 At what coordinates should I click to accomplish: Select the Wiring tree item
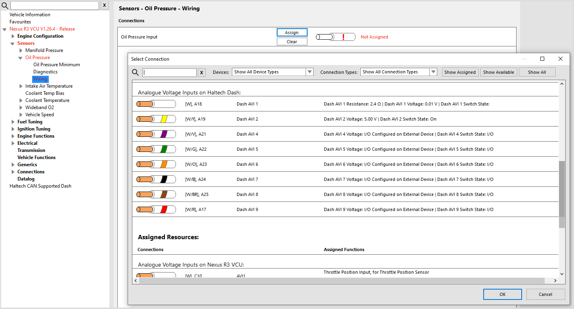(x=40, y=79)
